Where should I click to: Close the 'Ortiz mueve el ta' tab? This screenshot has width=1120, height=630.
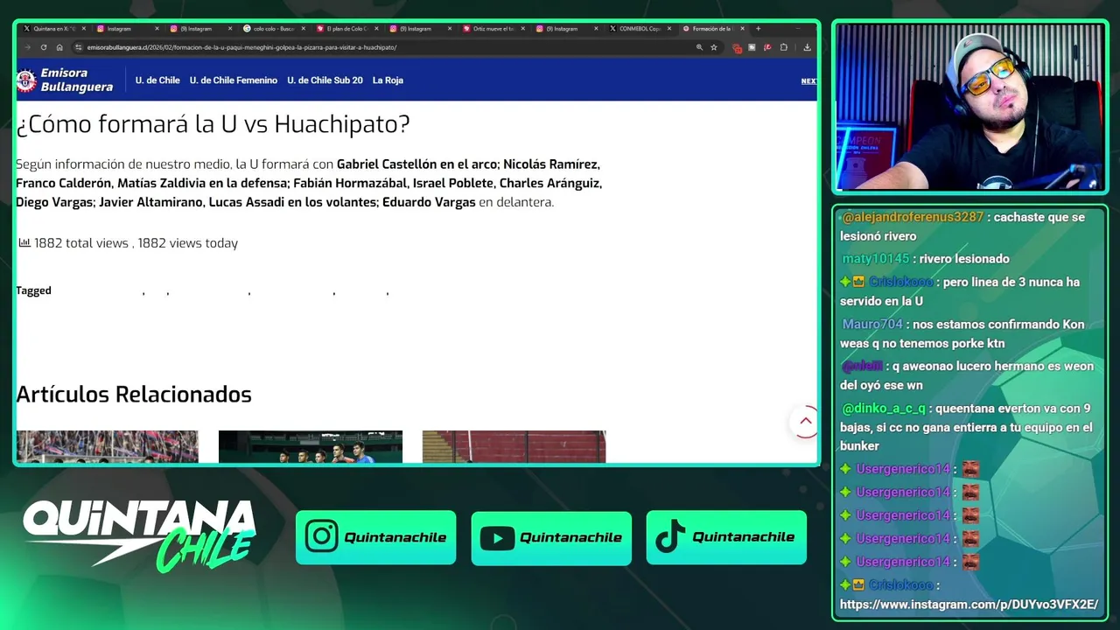coord(522,29)
